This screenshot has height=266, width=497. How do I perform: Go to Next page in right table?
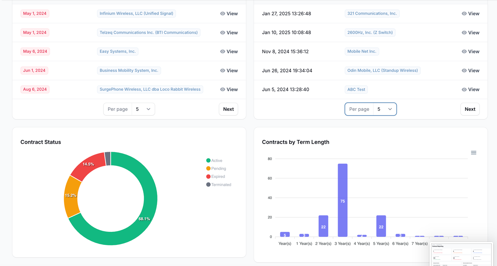(x=470, y=109)
